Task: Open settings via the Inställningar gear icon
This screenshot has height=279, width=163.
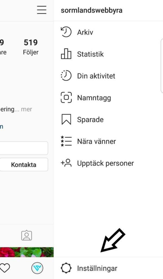Action: click(66, 268)
